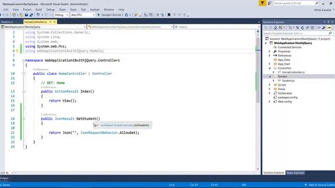Click the Save All icon
This screenshot has width=335, height=188.
(31, 15)
